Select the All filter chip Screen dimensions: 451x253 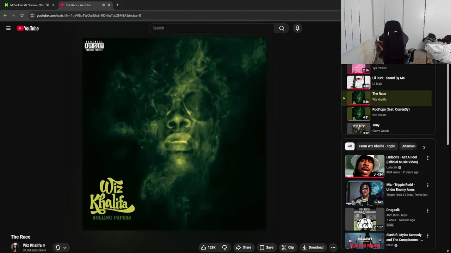[350, 146]
